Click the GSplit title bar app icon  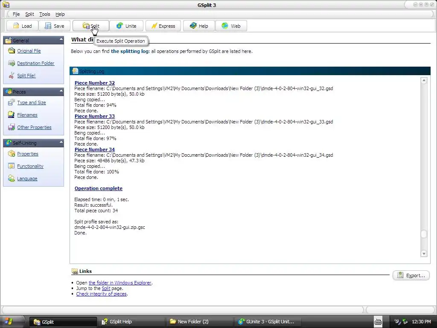point(6,5)
